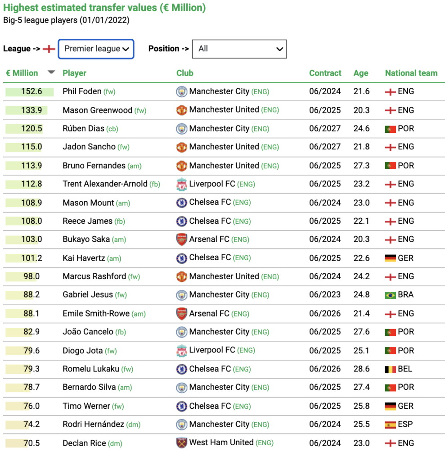This screenshot has height=461, width=445.
Task: Click the € Million column header
Action: [22, 73]
